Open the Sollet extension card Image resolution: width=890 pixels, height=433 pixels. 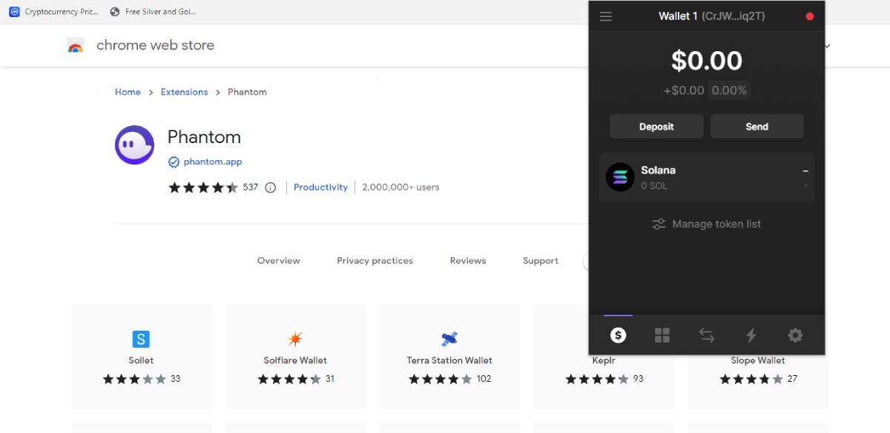click(x=141, y=357)
